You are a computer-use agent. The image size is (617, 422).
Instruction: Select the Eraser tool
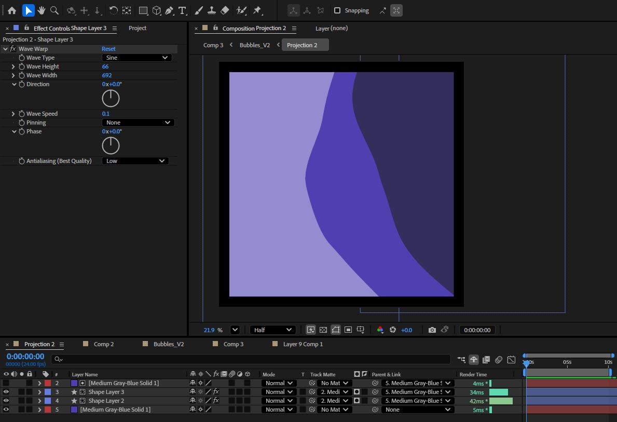pos(225,10)
